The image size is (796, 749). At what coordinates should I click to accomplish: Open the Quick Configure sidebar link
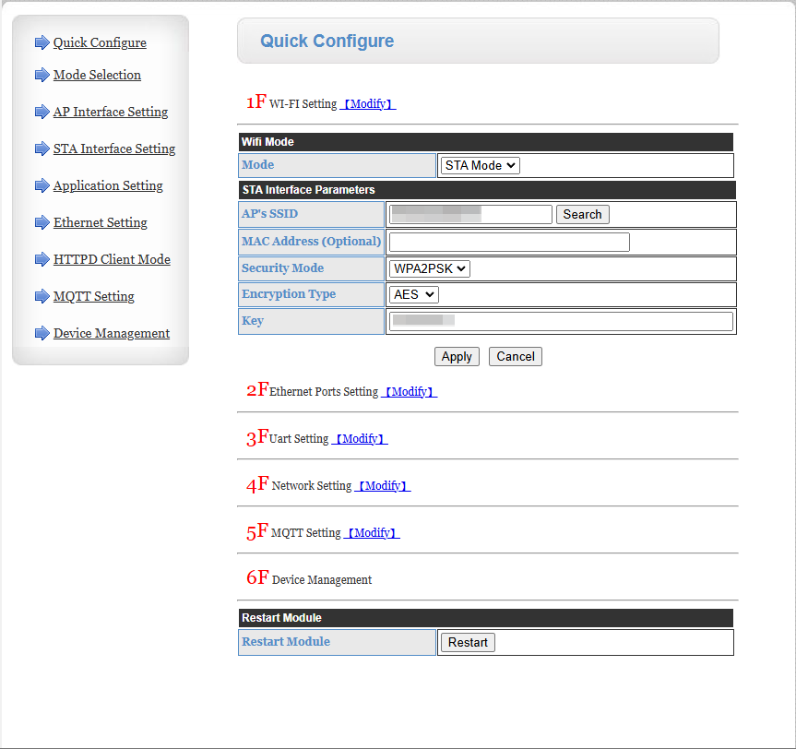click(x=100, y=42)
